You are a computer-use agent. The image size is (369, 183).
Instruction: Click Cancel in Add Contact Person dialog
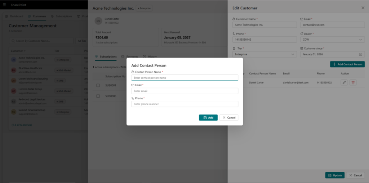coord(229,118)
